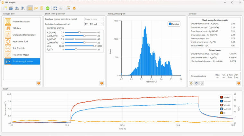This screenshot has width=244, height=136.
Task: Click the TRT Analysis window title
Action: pyautogui.click(x=10, y=3)
